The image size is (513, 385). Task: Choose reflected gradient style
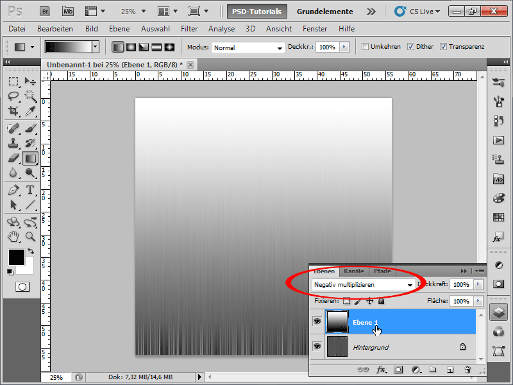coord(156,47)
